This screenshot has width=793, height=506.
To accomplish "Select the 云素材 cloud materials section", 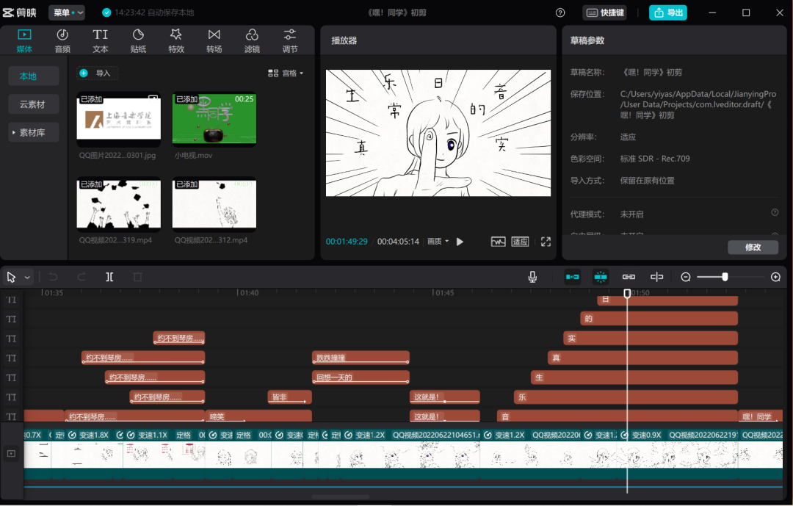I will (x=32, y=104).
